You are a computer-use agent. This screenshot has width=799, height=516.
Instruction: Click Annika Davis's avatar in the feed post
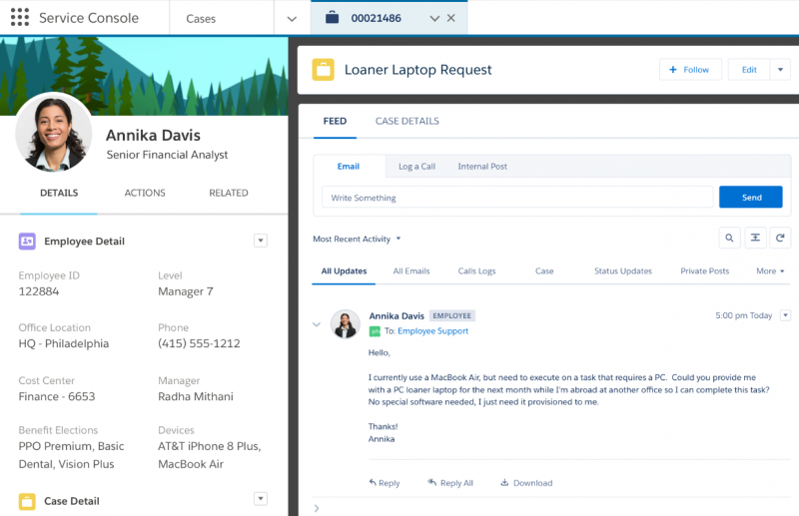[x=345, y=324]
